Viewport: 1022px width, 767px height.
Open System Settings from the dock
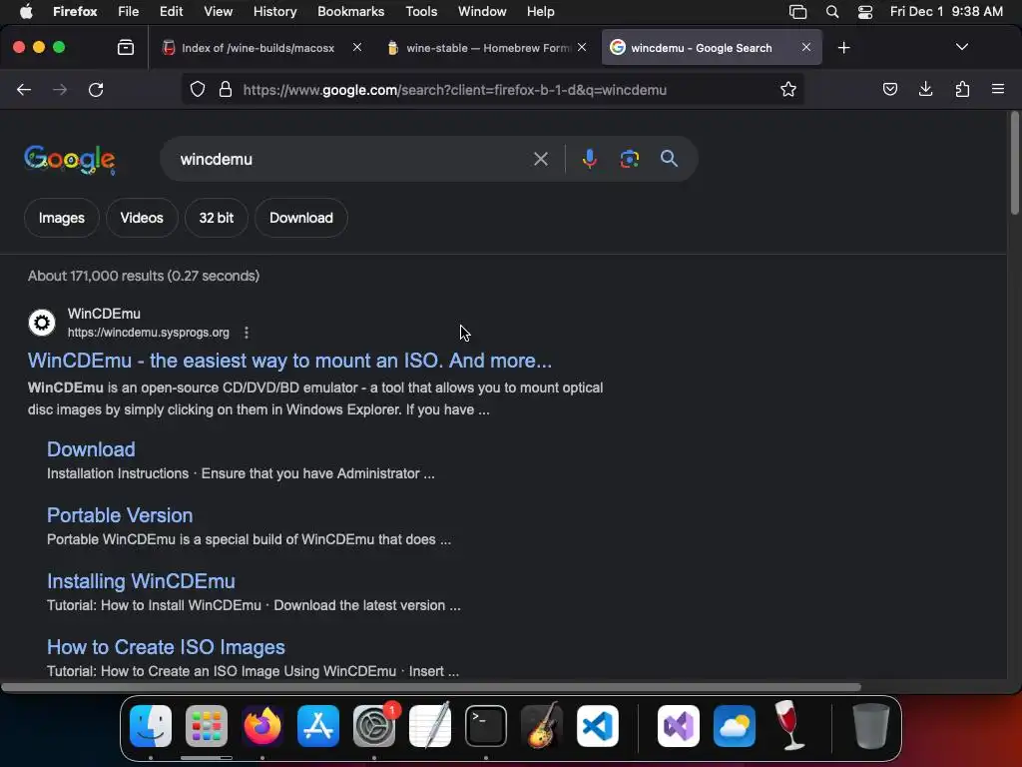374,726
